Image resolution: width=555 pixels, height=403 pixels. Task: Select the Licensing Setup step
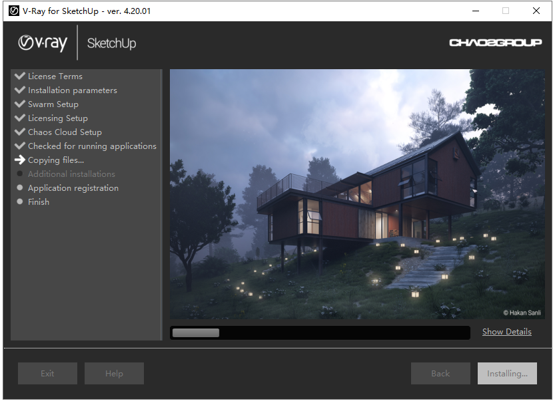coord(58,118)
